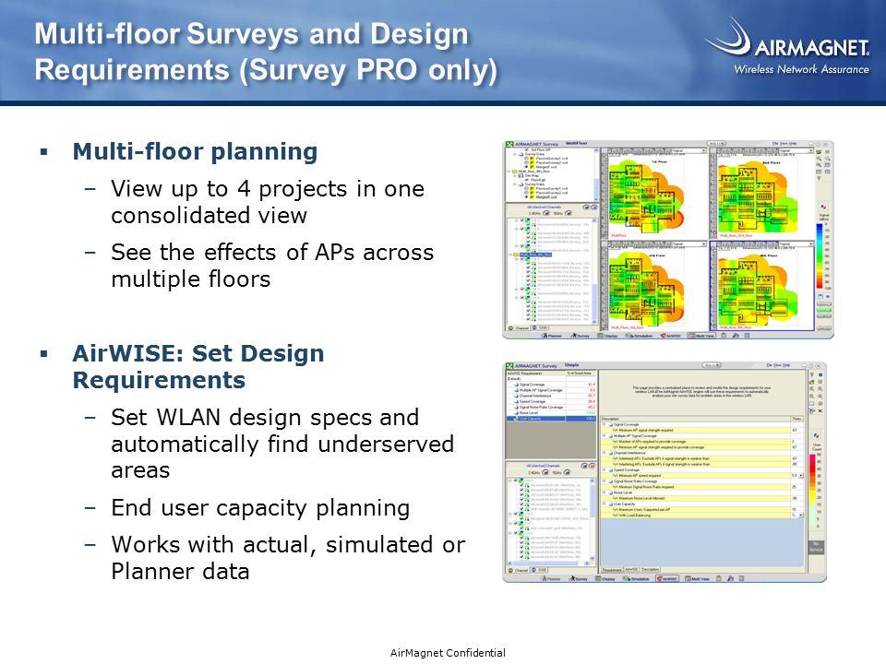Select the highlighted 4th Floor heatmap pane
Screen dimensions: 886x664
click(762, 286)
